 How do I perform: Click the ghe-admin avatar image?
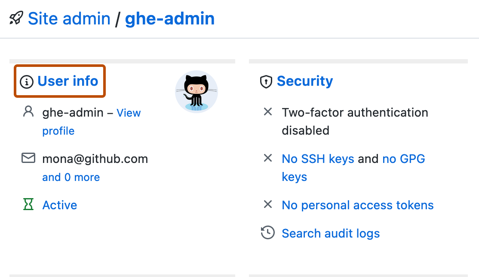[196, 91]
